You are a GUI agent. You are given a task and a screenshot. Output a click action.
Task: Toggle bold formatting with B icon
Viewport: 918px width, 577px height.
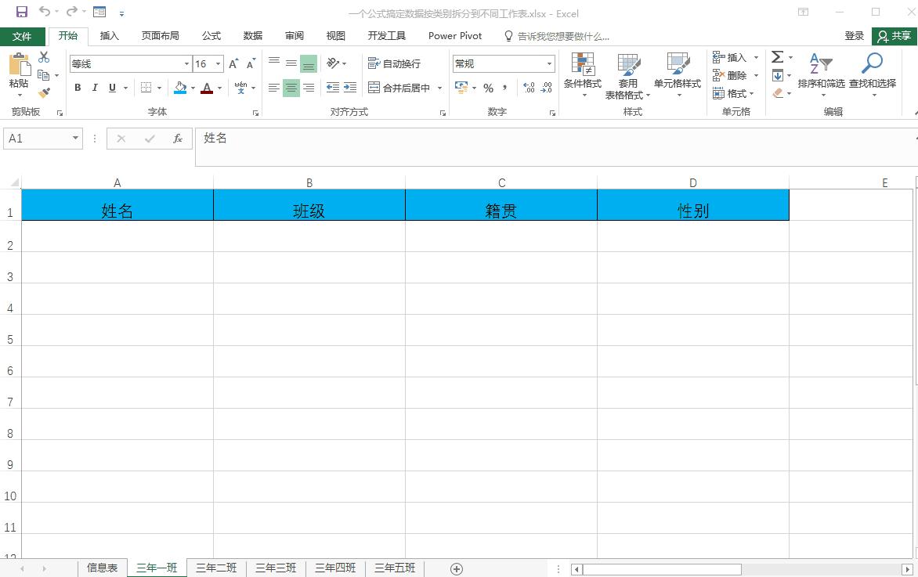pyautogui.click(x=77, y=88)
